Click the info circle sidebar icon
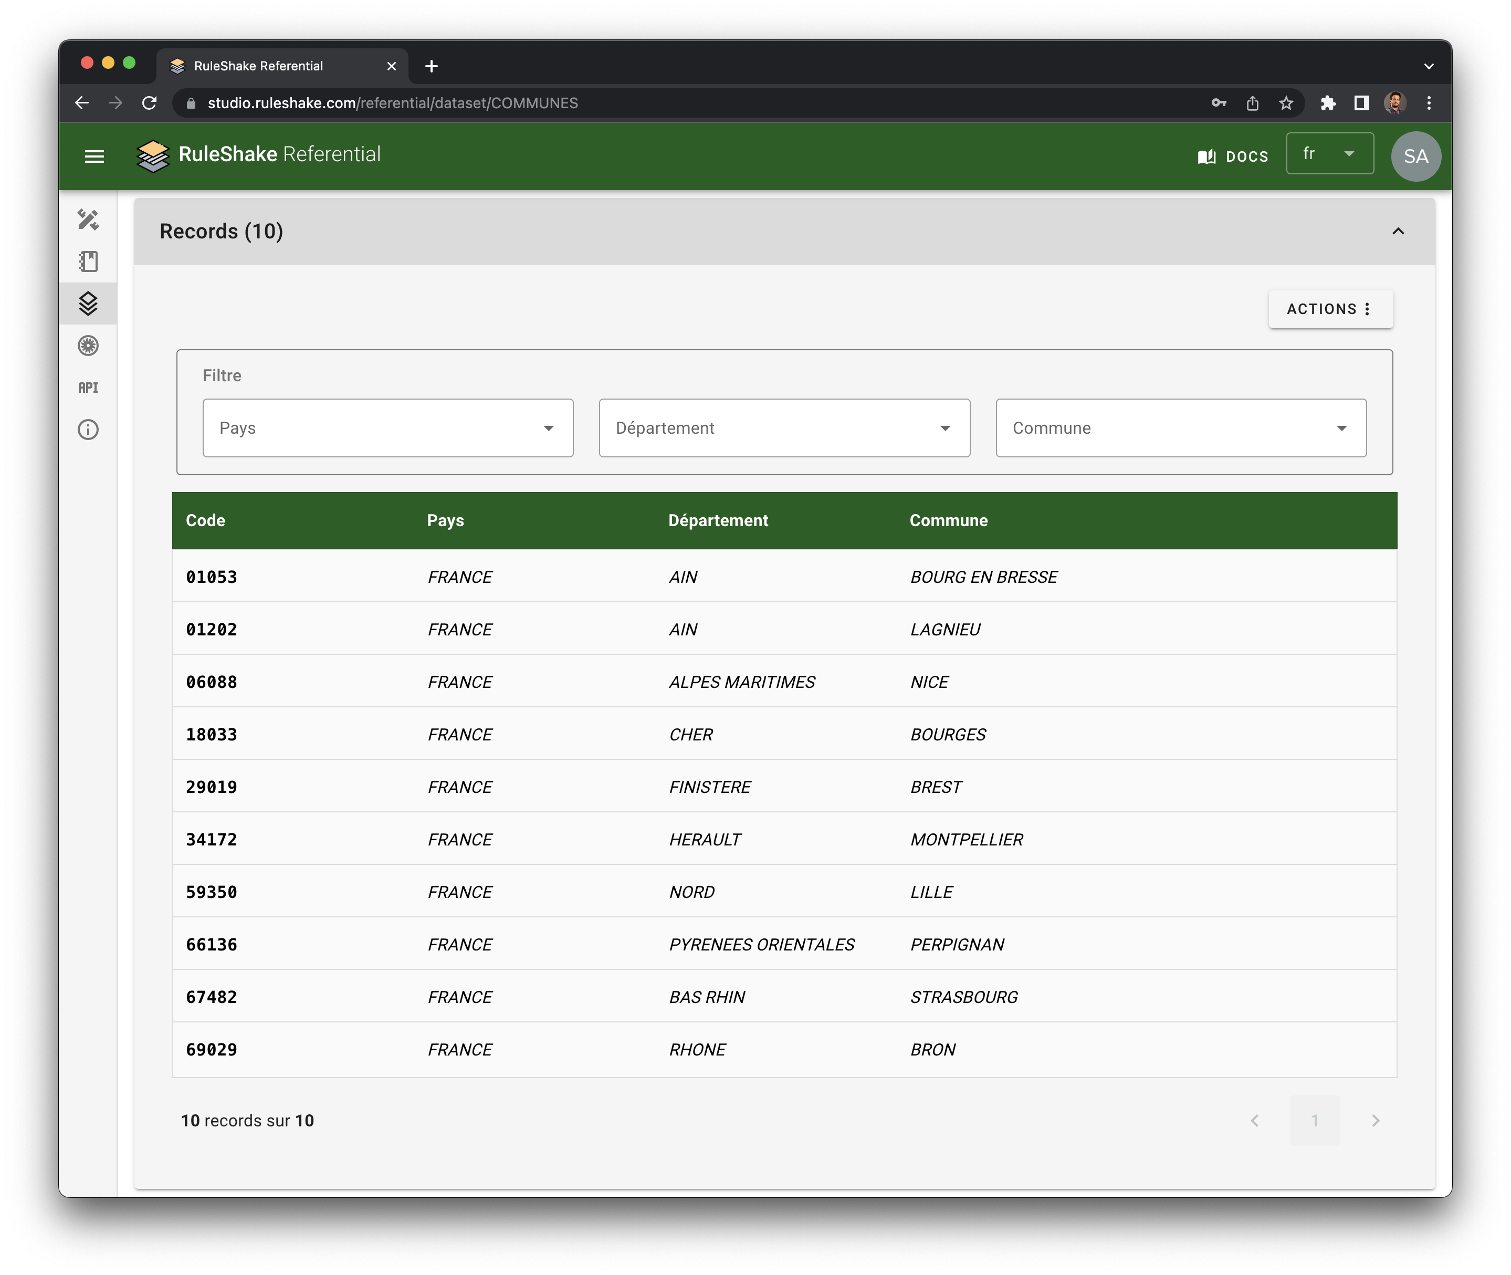Image resolution: width=1511 pixels, height=1275 pixels. click(x=88, y=430)
